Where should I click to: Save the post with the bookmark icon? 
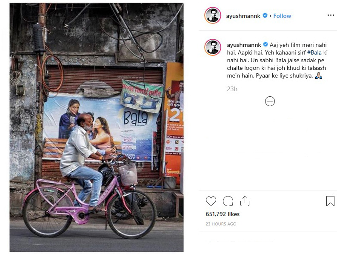(x=330, y=201)
